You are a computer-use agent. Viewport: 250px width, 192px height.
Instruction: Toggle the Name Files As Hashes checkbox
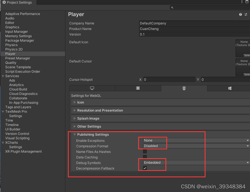tap(145, 151)
